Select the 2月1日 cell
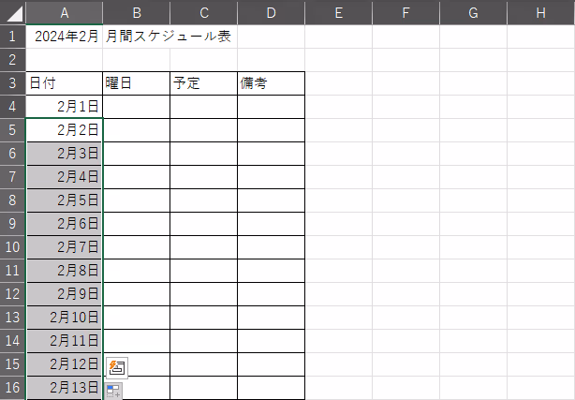 (65, 107)
